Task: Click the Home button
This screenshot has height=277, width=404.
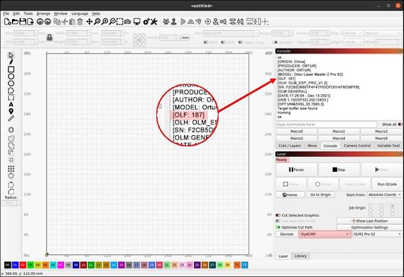Action: point(290,195)
